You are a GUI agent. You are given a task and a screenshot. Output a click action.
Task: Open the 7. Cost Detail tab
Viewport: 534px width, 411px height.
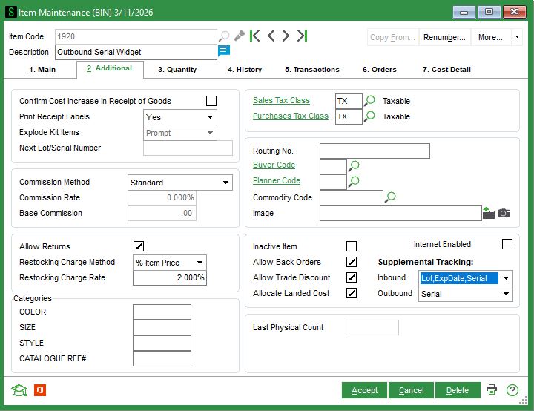[x=446, y=70]
